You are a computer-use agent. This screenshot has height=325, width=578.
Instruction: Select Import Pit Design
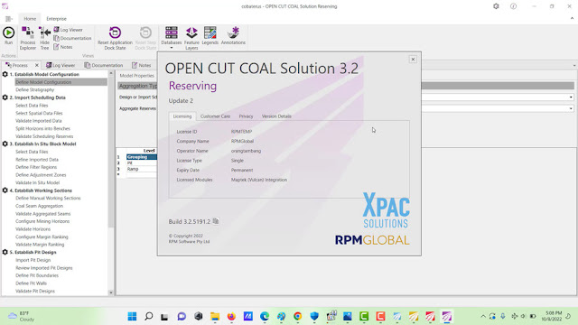(x=33, y=260)
